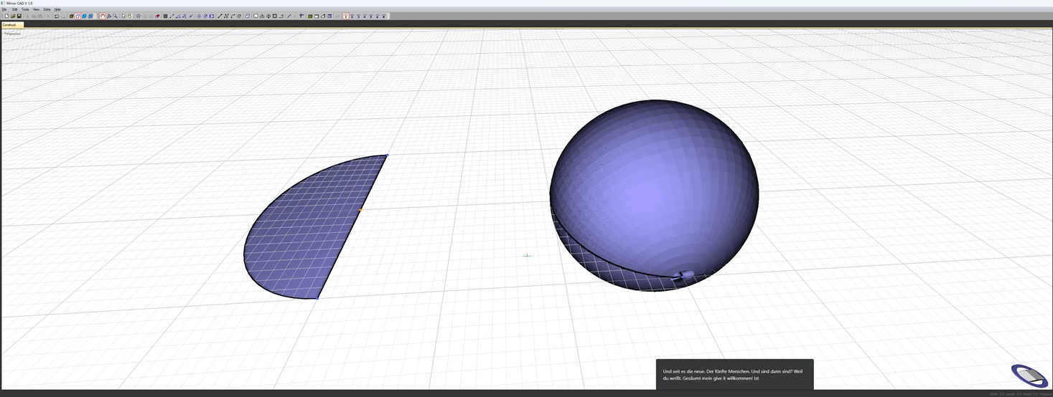This screenshot has height=397, width=1053.
Task: Open the View menu
Action: [36, 9]
